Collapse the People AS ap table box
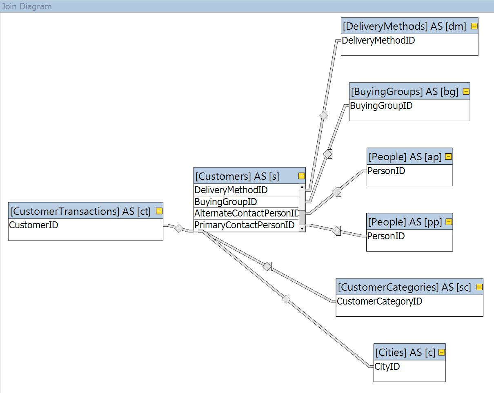Viewport: 494px width, 393px height. pyautogui.click(x=448, y=157)
